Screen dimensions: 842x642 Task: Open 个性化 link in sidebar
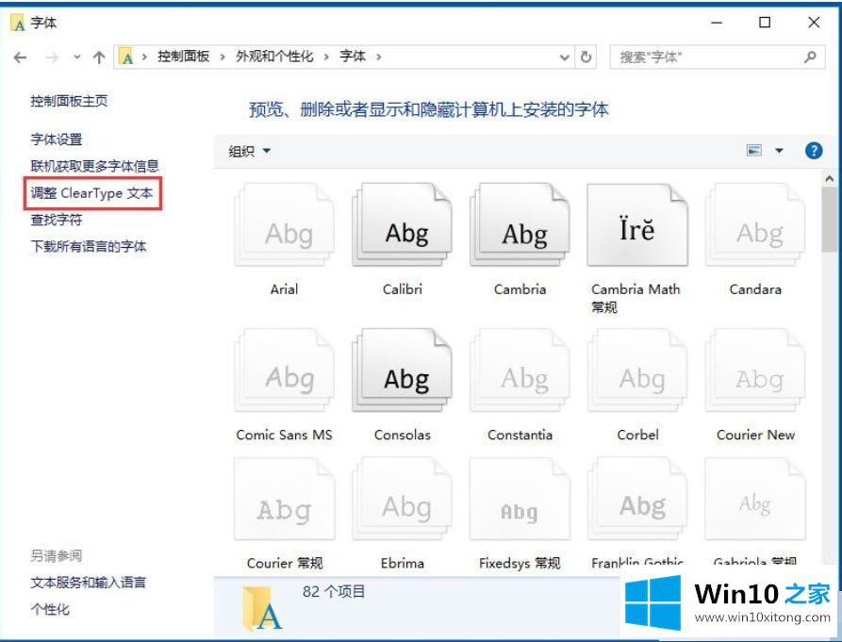pyautogui.click(x=50, y=609)
